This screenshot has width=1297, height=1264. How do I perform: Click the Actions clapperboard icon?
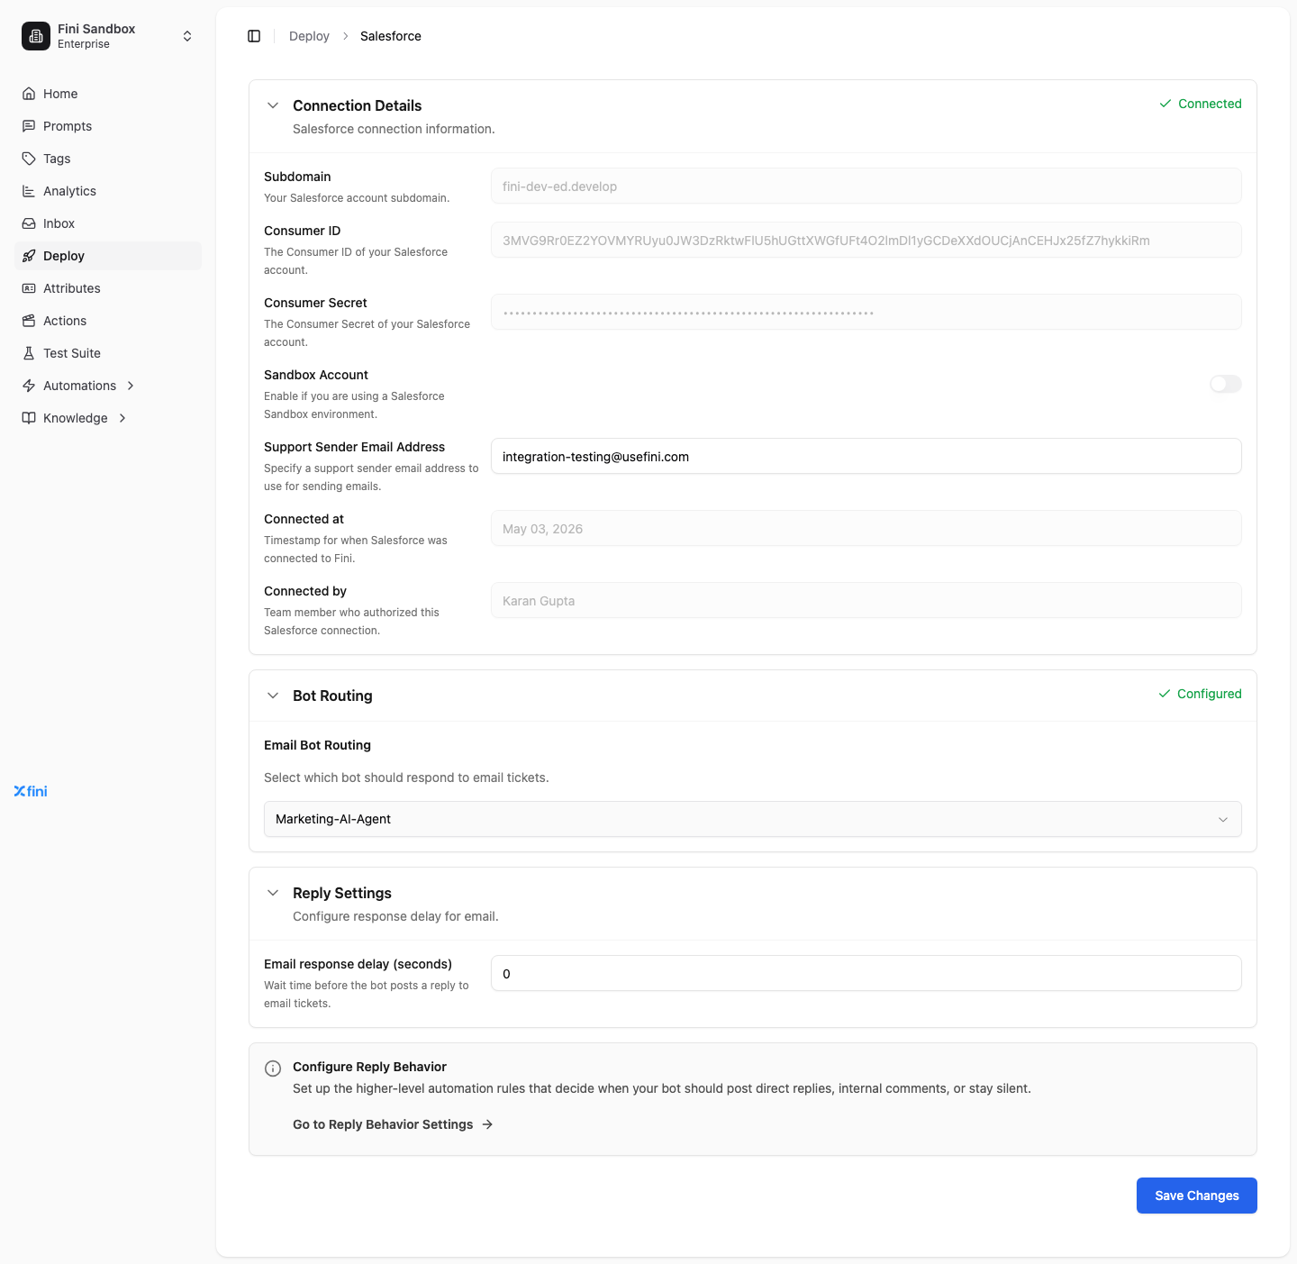29,321
